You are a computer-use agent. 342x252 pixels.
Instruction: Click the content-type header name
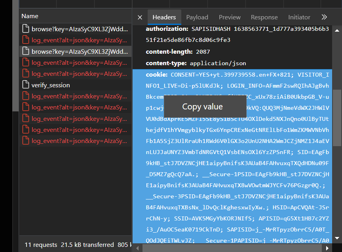[166, 63]
